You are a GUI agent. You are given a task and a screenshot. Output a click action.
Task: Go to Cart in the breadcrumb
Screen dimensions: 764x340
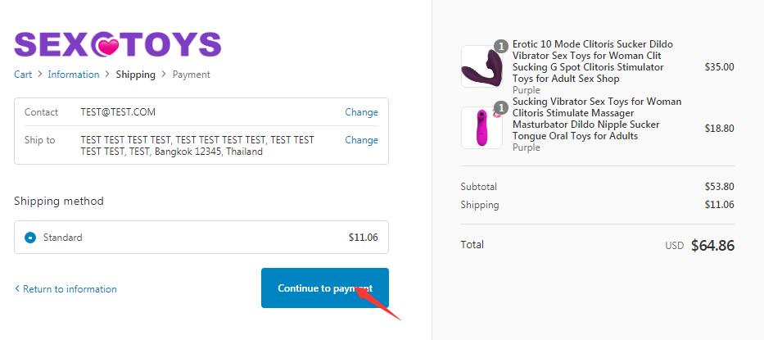pyautogui.click(x=23, y=75)
